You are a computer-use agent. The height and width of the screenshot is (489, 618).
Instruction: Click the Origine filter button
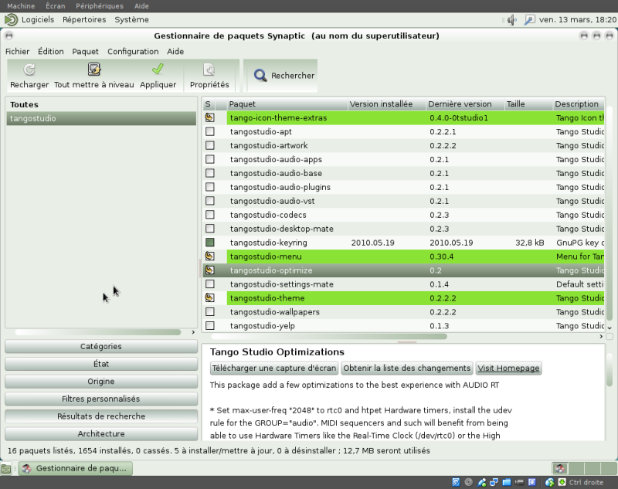click(x=101, y=381)
